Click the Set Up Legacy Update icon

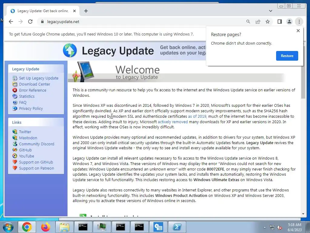pos(15,78)
